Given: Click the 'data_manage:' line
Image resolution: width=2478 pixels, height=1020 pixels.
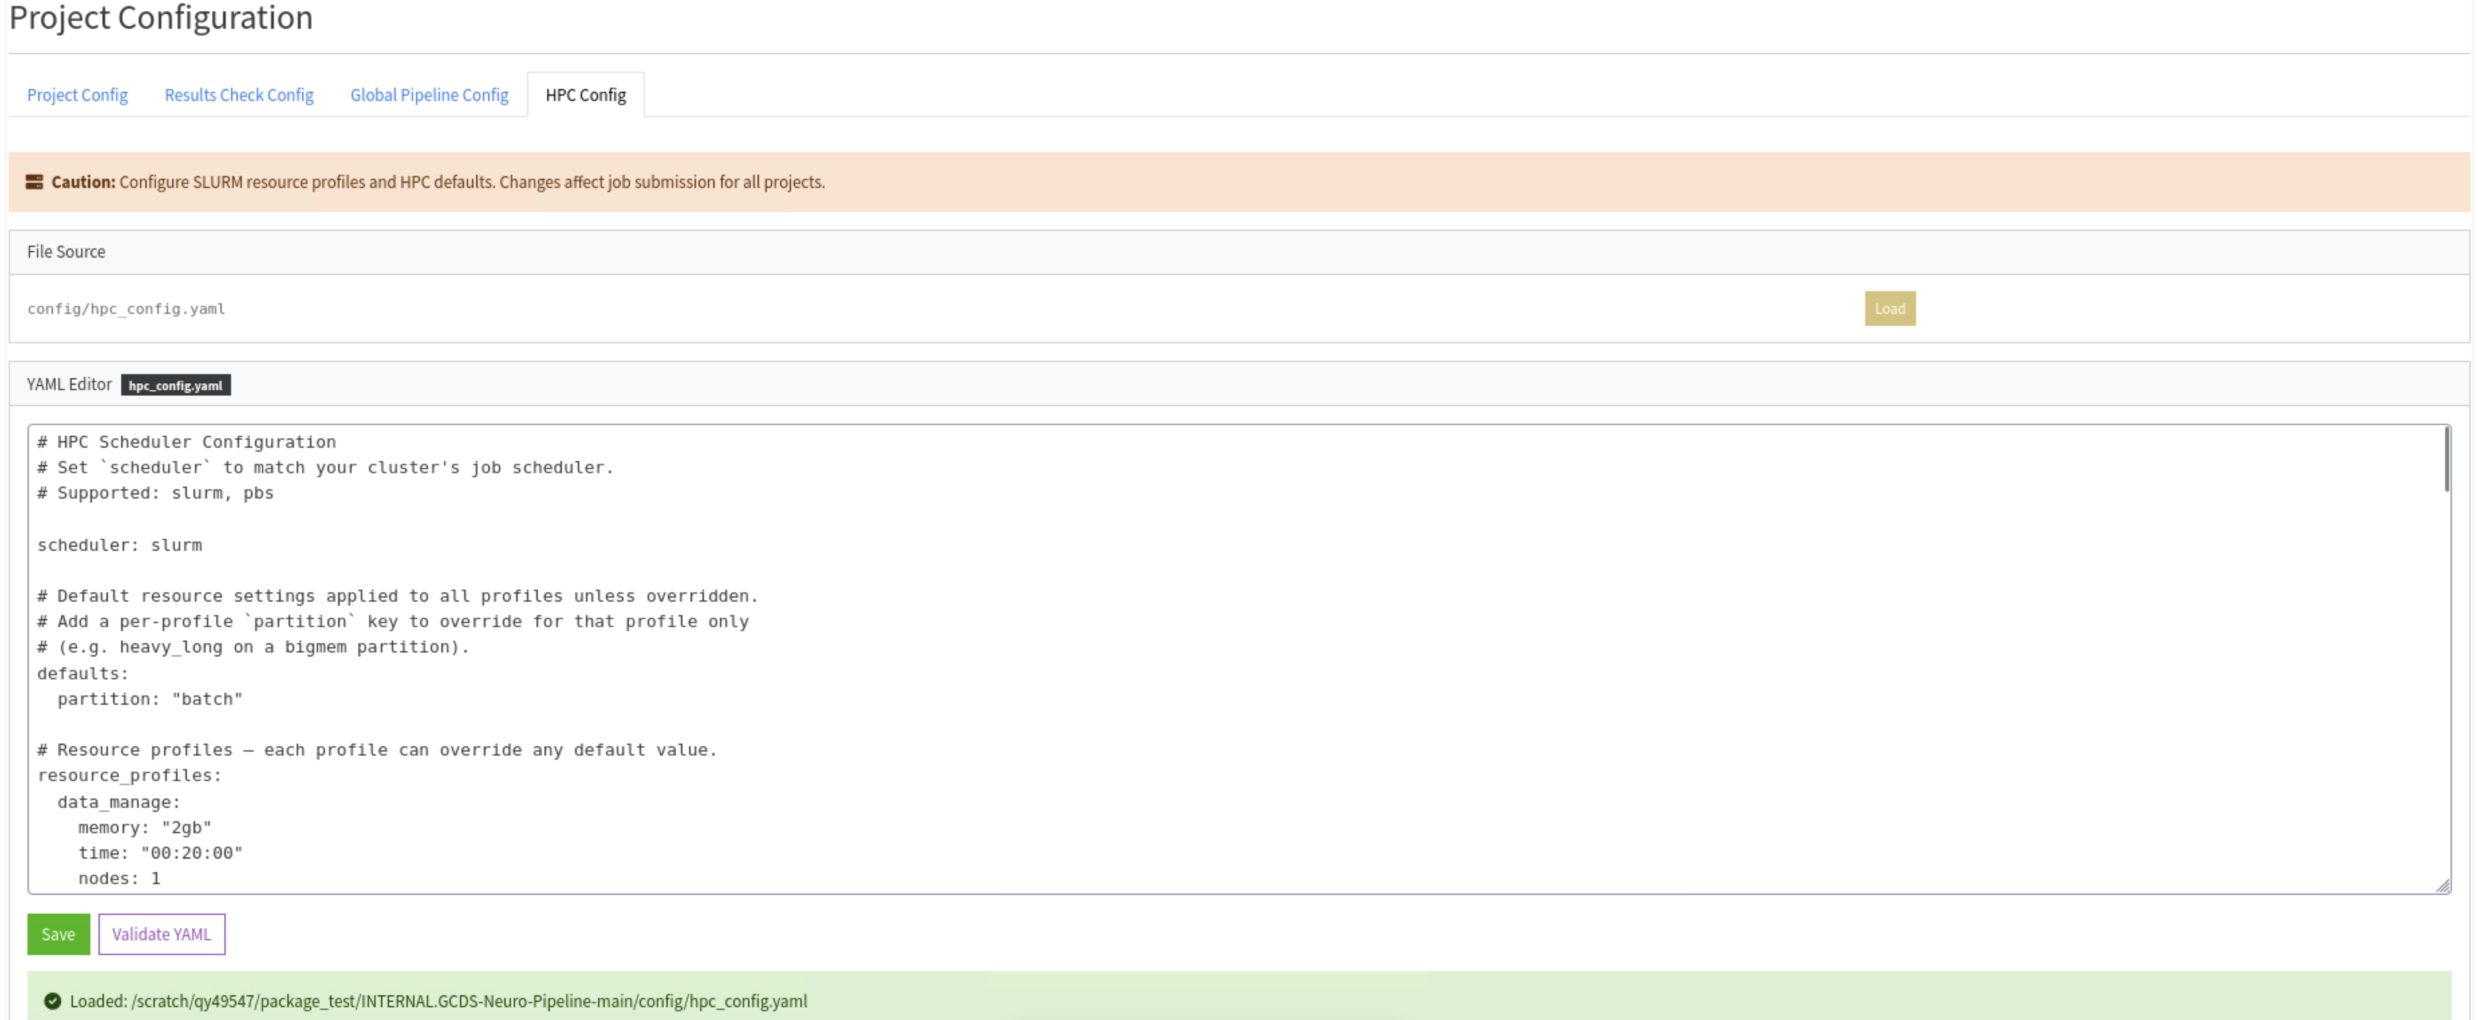Looking at the screenshot, I should 119,802.
